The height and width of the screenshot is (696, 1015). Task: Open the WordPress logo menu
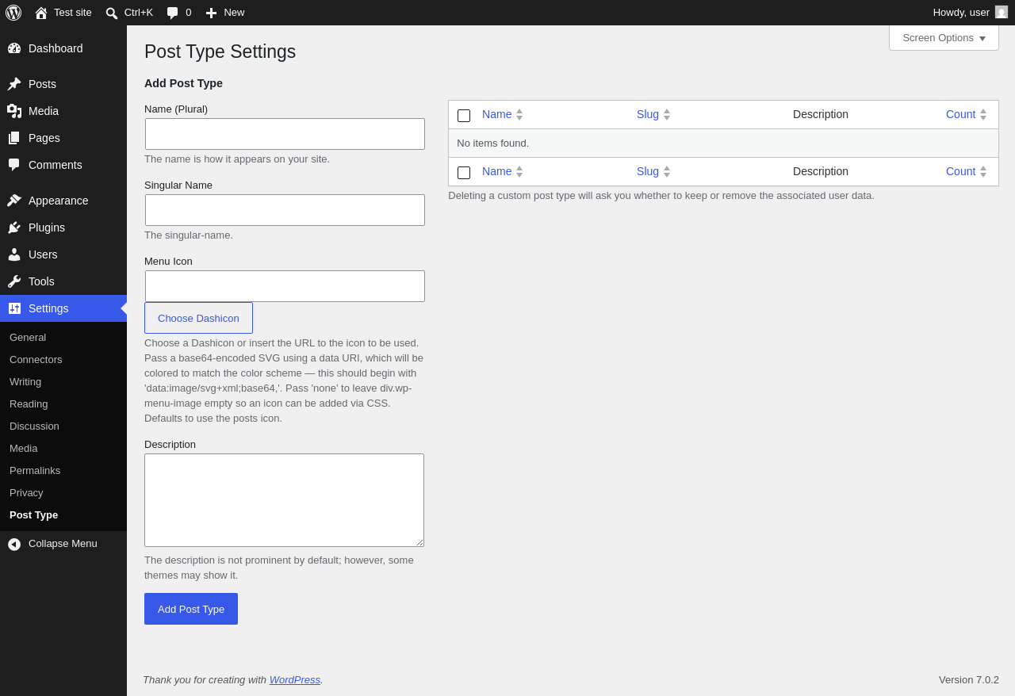[13, 13]
